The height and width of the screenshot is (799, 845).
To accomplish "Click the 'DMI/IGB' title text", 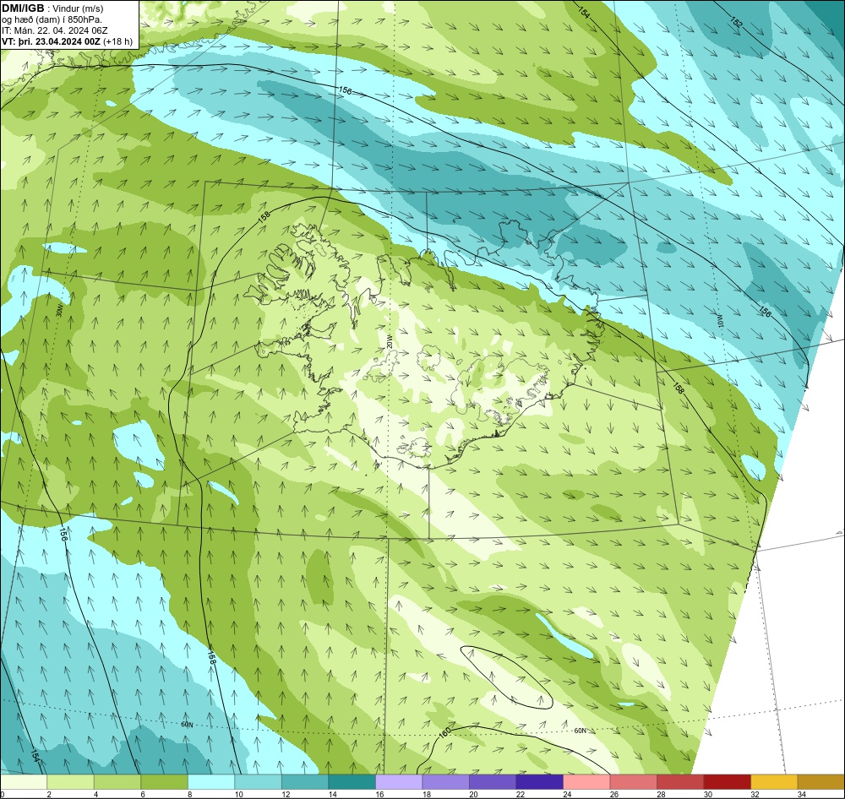I will coord(23,8).
